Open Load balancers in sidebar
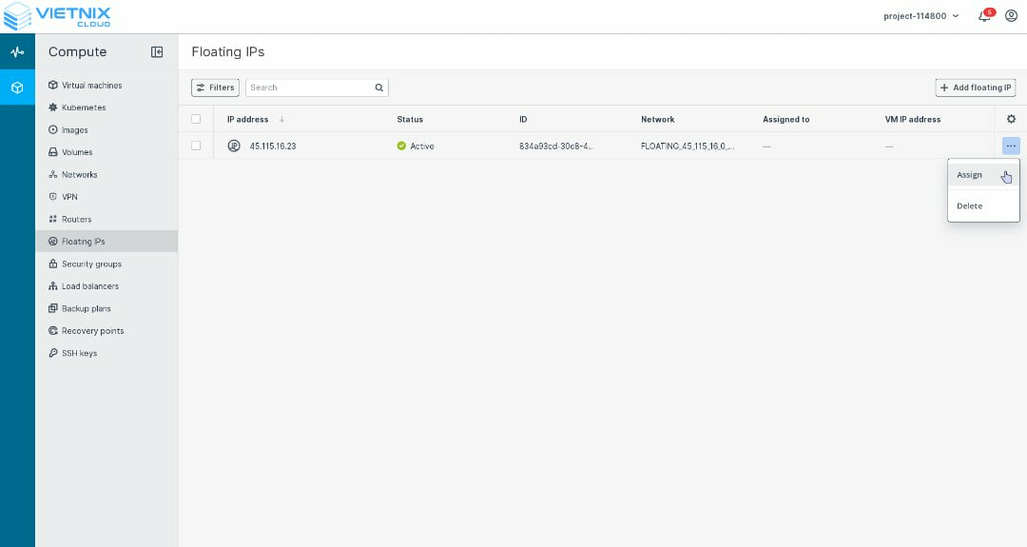Screen dimensions: 1027x547 click(x=83, y=285)
